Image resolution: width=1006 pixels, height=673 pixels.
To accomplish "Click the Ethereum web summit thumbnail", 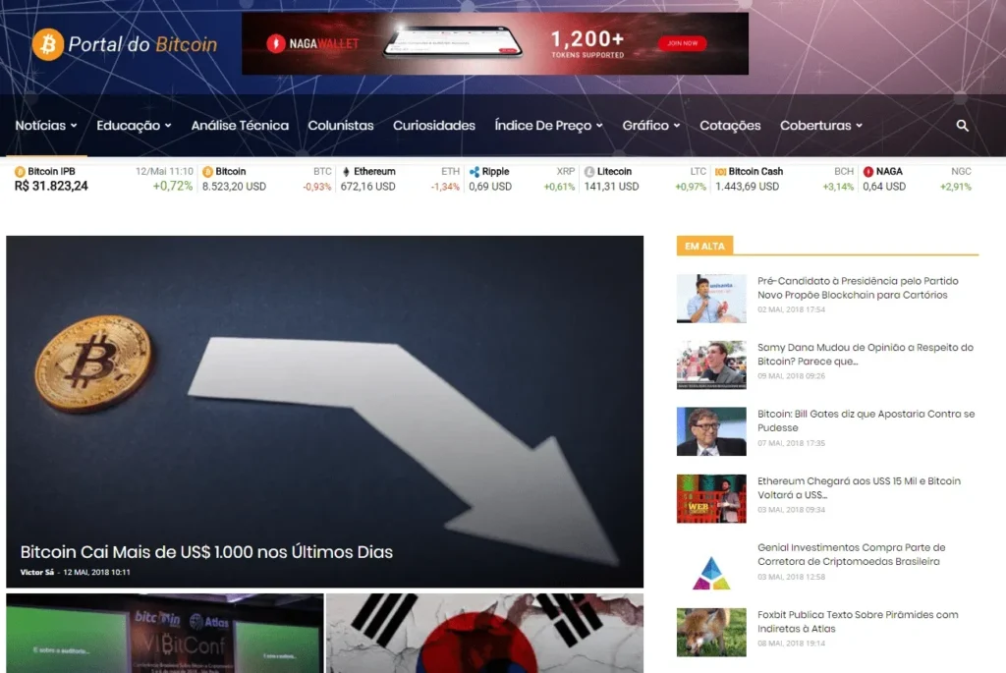I will click(711, 498).
